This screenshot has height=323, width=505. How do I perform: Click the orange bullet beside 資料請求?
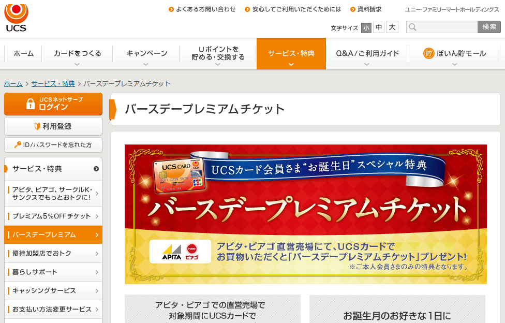pos(353,9)
